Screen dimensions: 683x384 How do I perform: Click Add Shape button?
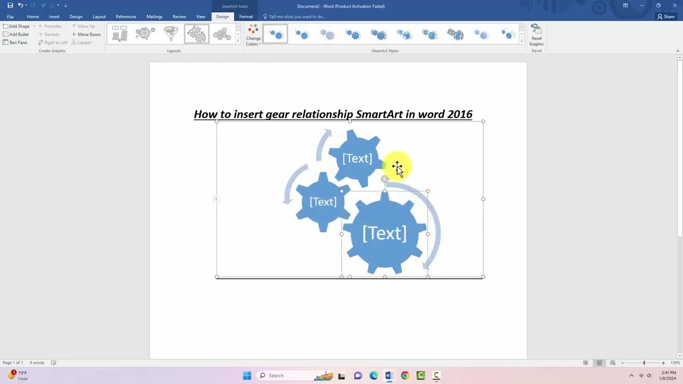(x=16, y=26)
